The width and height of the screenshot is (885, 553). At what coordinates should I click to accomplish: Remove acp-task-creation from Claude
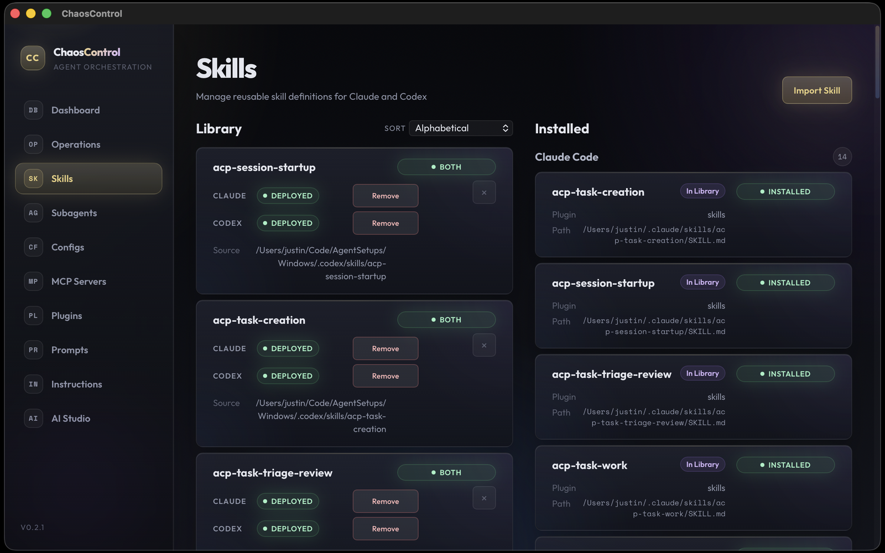[x=386, y=348]
